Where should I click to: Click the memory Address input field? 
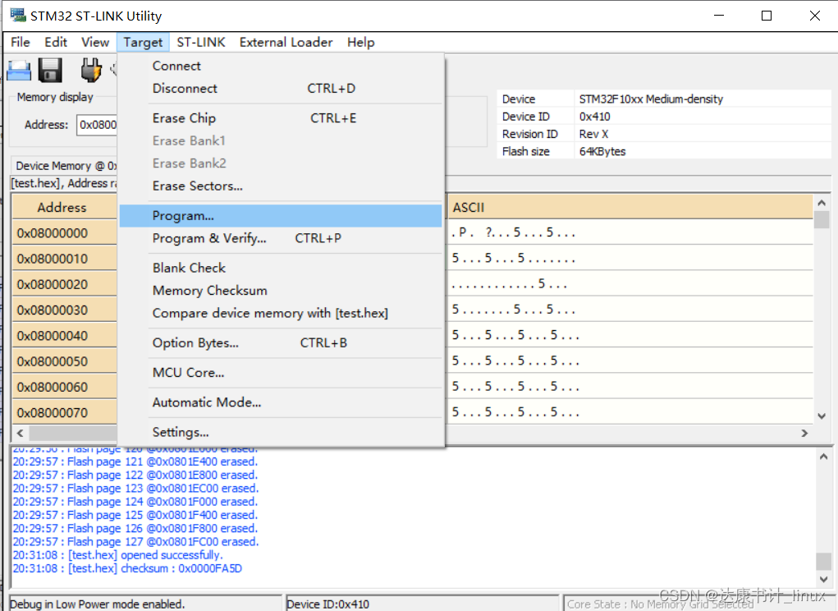97,125
